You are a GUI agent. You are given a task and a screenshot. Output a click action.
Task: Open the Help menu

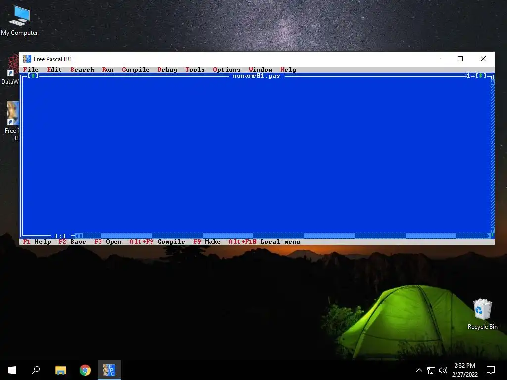(288, 69)
